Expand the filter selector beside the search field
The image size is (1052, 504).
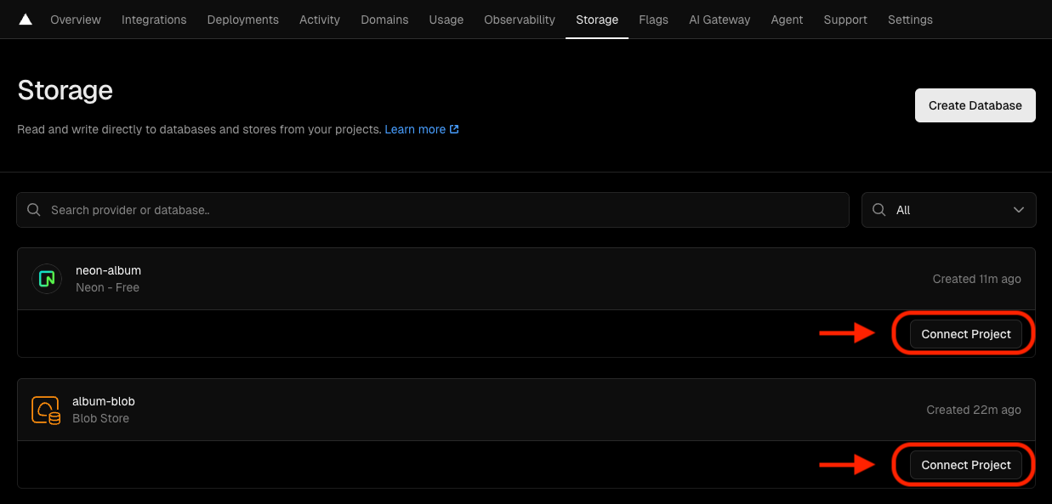pyautogui.click(x=948, y=209)
